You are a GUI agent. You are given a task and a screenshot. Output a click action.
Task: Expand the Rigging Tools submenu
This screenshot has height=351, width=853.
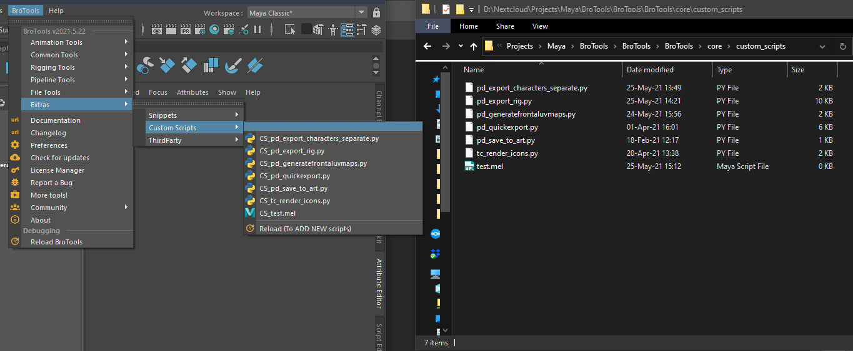click(77, 67)
